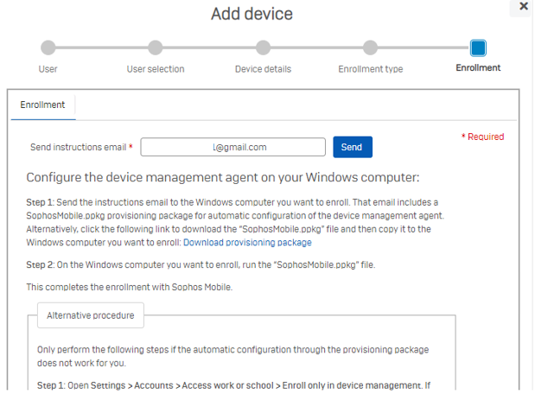Switch to the Enrollment tab
This screenshot has width=535, height=394.
click(42, 105)
